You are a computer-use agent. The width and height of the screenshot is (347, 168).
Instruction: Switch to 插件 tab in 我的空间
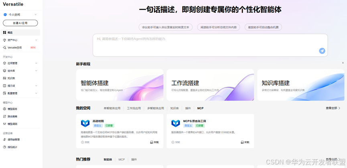(188, 108)
